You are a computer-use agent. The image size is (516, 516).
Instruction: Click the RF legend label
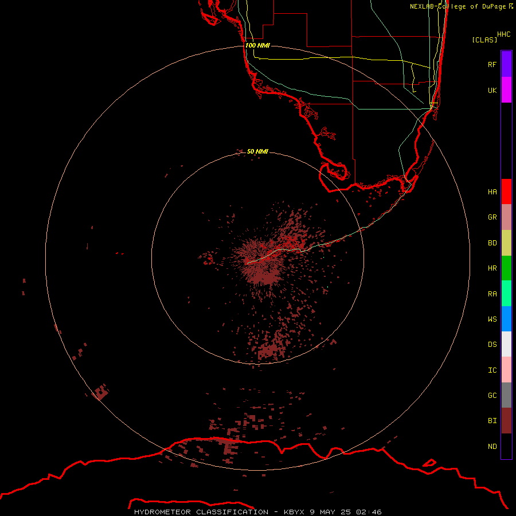pyautogui.click(x=492, y=64)
